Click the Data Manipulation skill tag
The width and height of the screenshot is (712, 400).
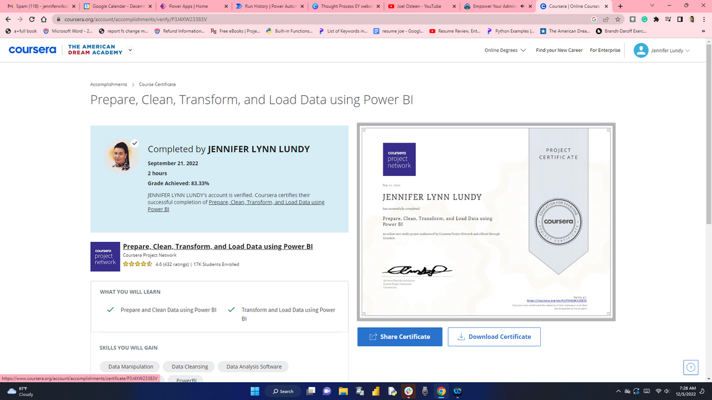[131, 367]
